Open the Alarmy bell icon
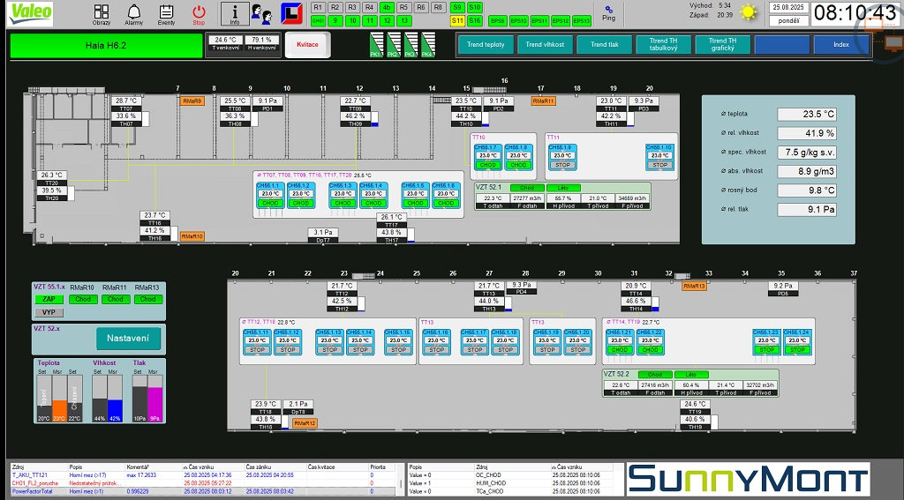Image resolution: width=904 pixels, height=500 pixels. point(133,13)
